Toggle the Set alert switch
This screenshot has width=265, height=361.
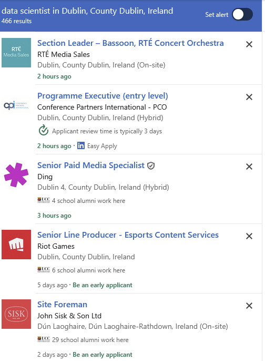(242, 14)
